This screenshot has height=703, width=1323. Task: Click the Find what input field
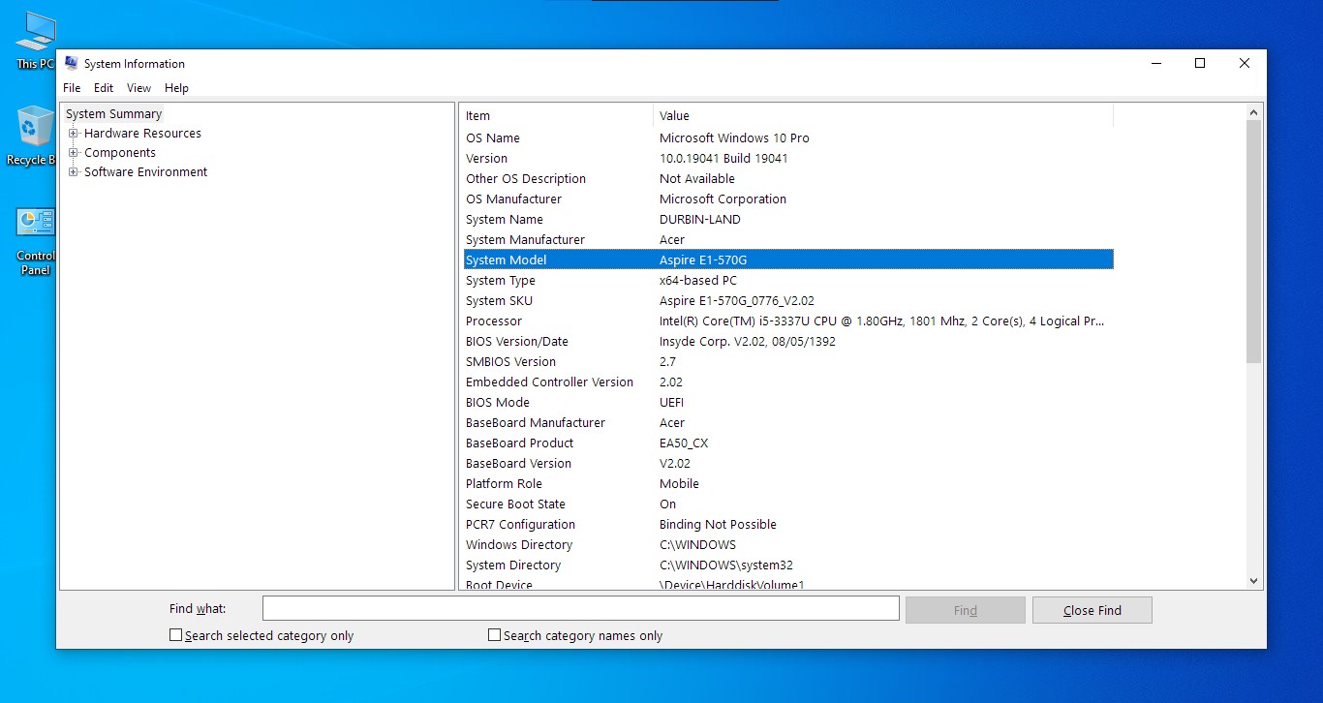581,608
